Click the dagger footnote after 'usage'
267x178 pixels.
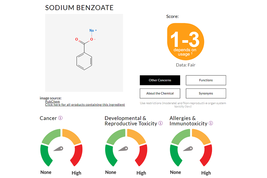pos(192,54)
